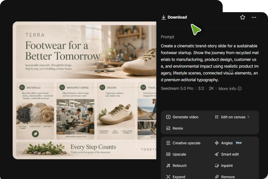Viewport: 268px width, 179px height.
Task: Click the 3:2 aspect ratio label
Action: click(201, 89)
